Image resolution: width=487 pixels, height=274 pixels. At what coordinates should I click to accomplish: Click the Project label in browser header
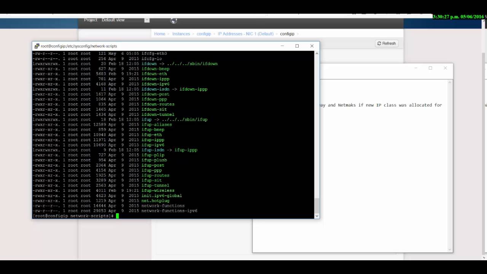click(91, 20)
